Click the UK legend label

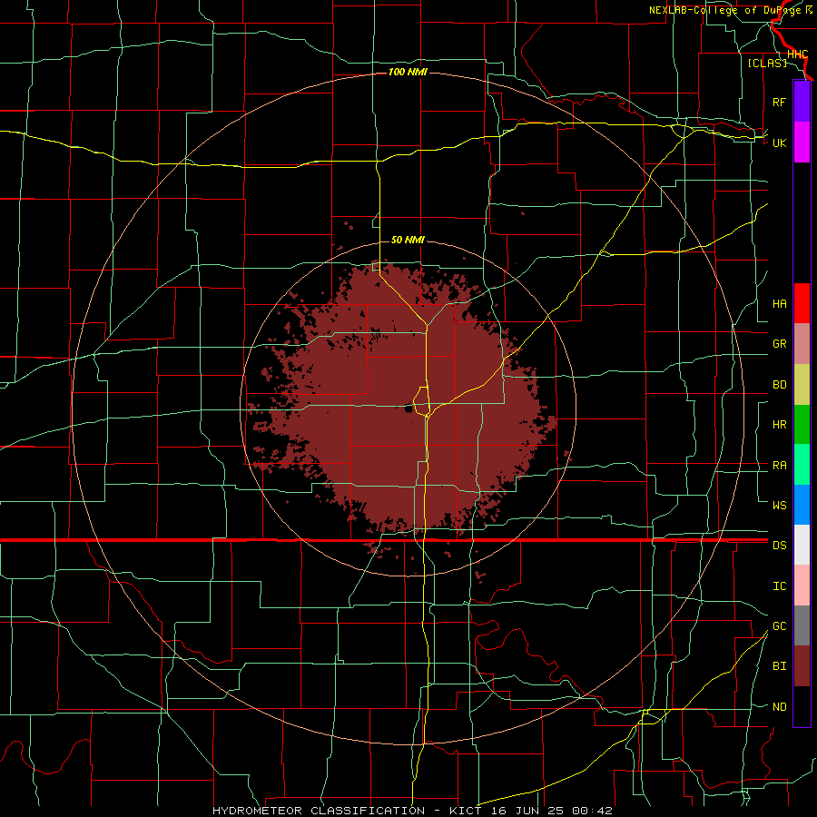[x=779, y=143]
